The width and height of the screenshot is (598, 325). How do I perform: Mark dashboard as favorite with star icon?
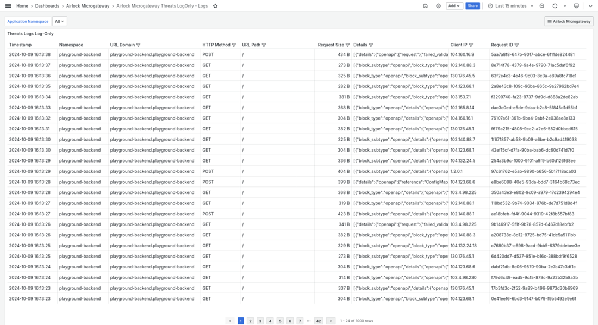point(215,6)
